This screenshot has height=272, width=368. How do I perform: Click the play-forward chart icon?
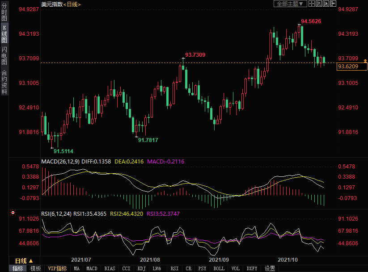click(x=326, y=4)
